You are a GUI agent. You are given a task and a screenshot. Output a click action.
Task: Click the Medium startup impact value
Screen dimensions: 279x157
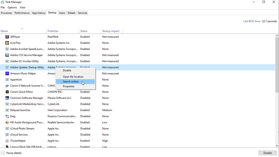click(107, 110)
